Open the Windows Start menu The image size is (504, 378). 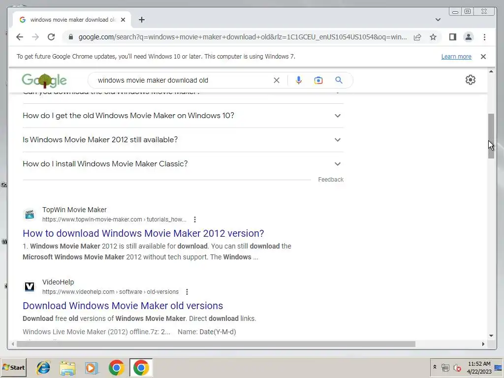click(13, 368)
